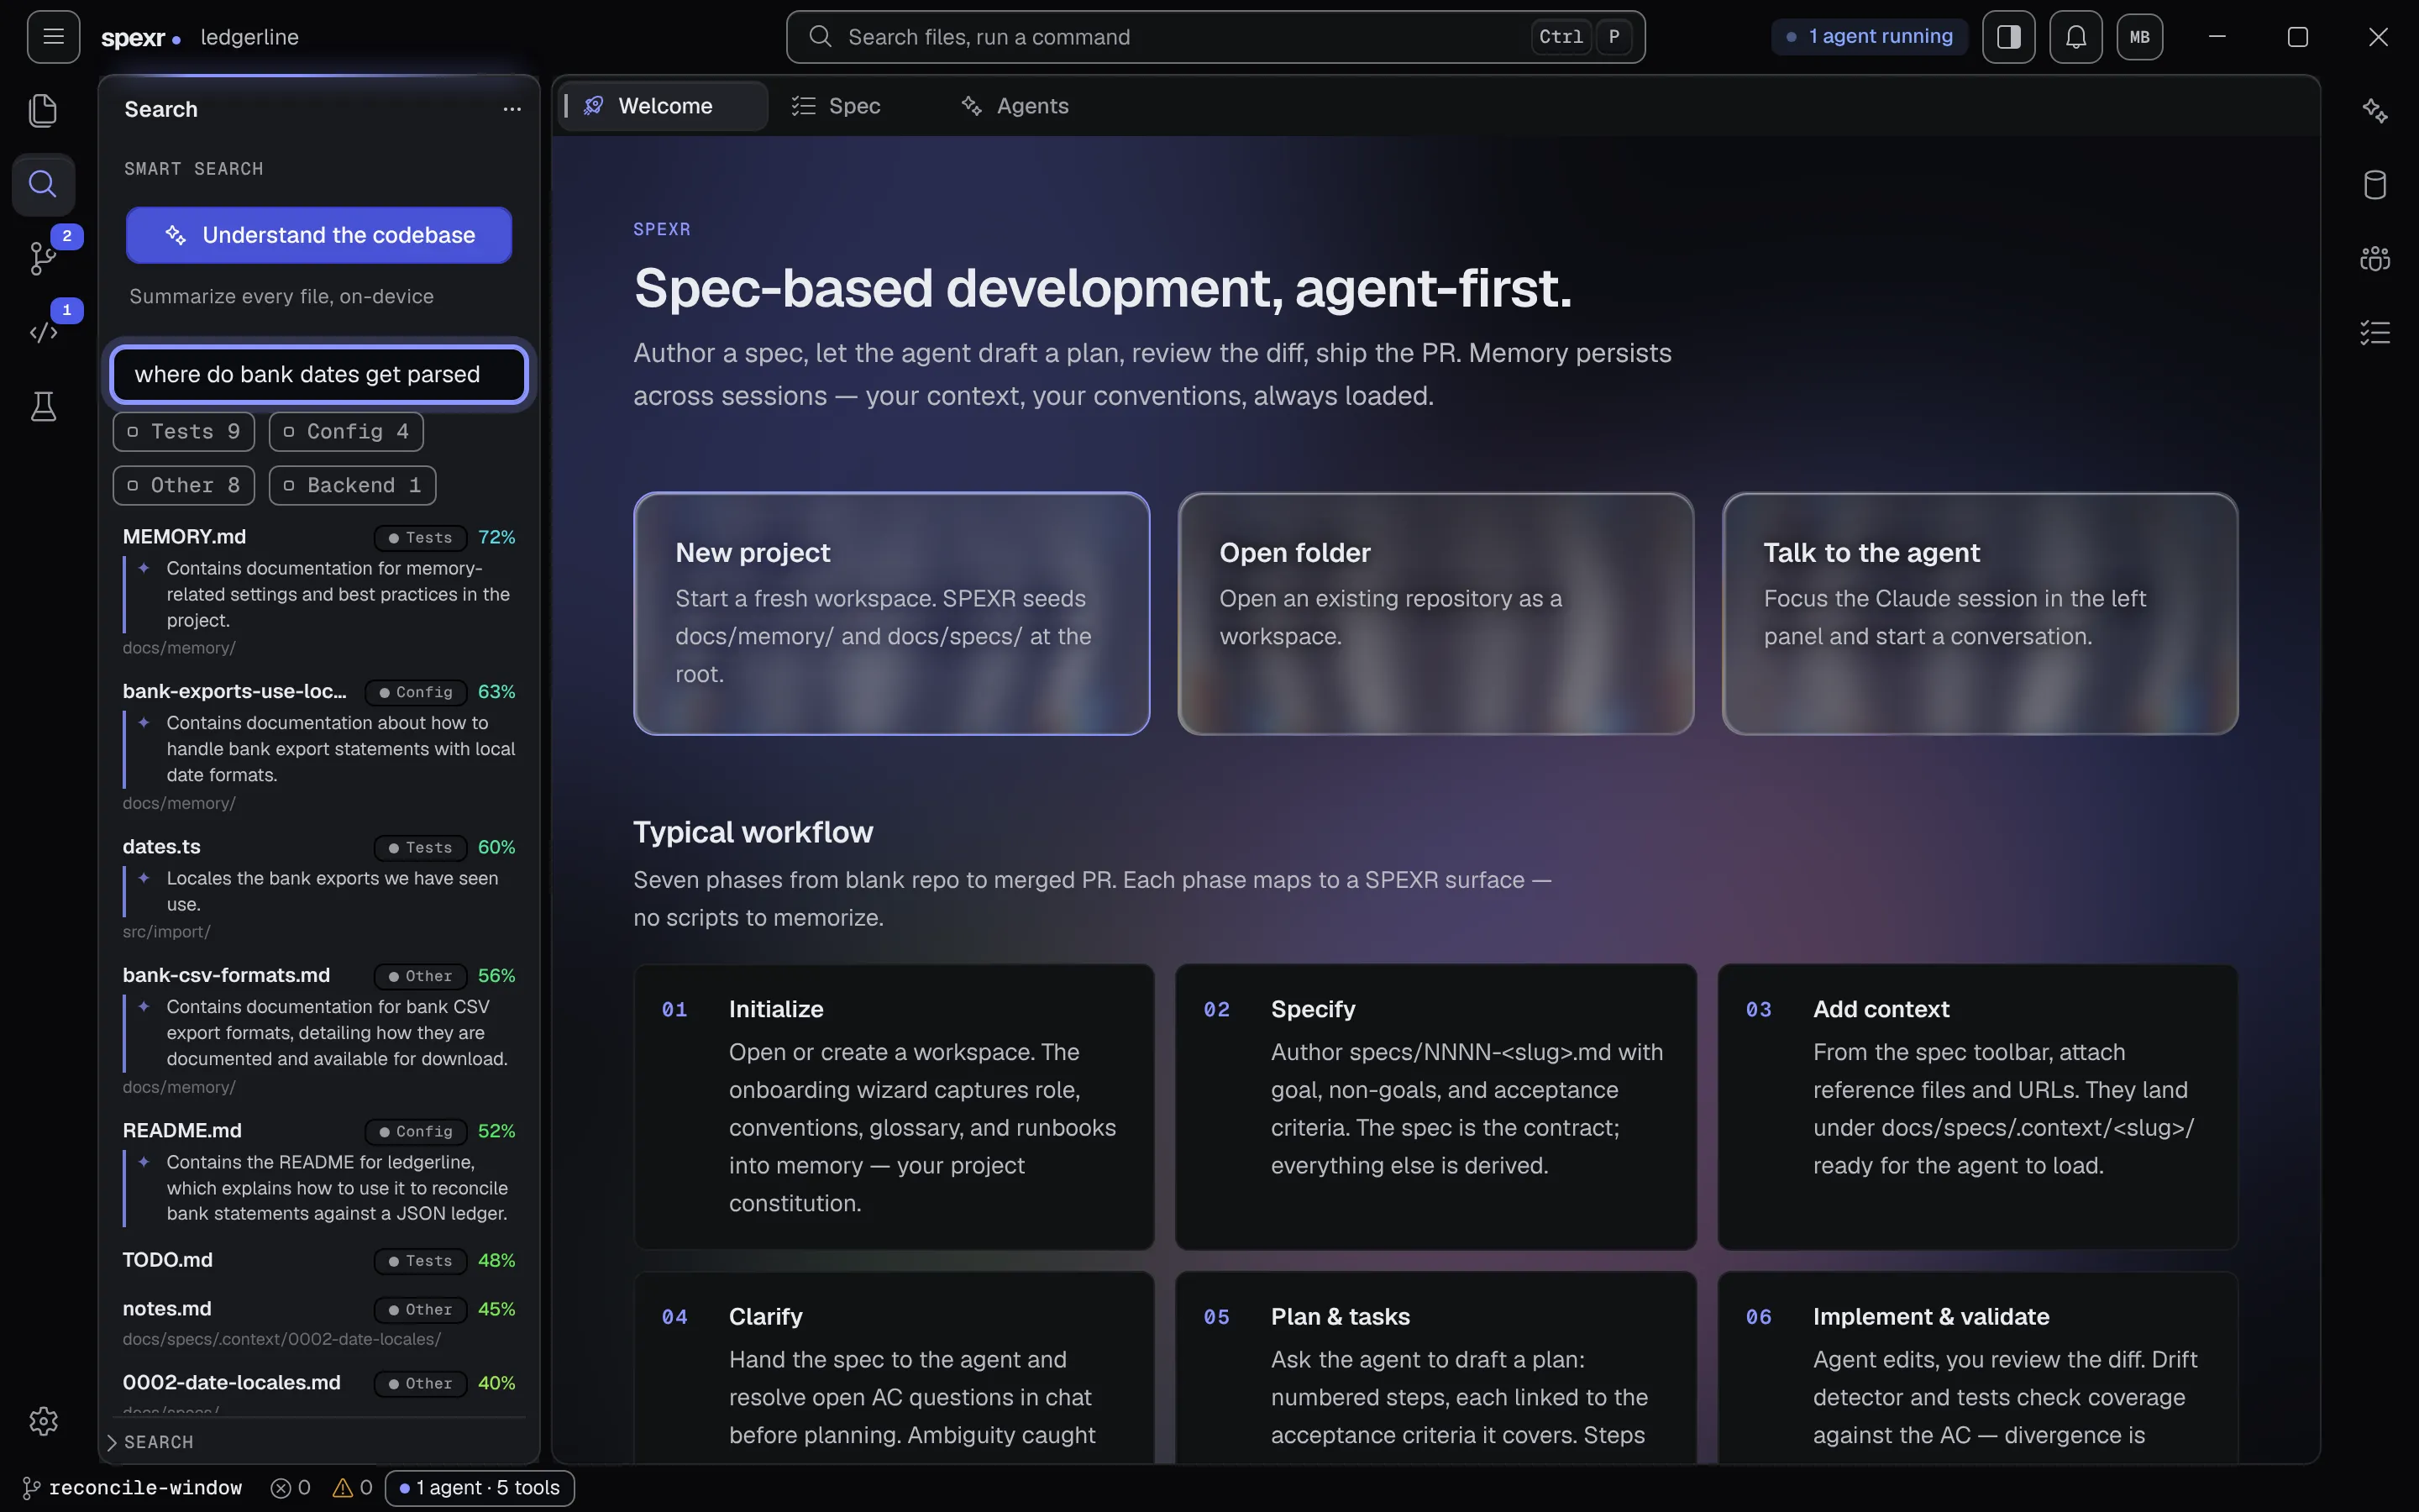Image resolution: width=2419 pixels, height=1512 pixels.
Task: Click the Talk to the agent card
Action: click(x=1981, y=614)
